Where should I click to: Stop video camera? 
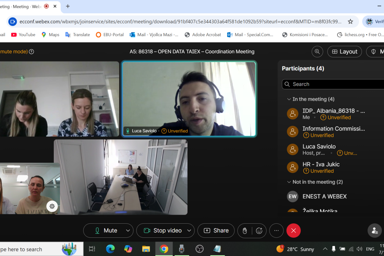[163, 230]
